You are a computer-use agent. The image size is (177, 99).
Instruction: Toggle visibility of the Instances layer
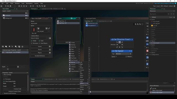[x=26, y=15]
